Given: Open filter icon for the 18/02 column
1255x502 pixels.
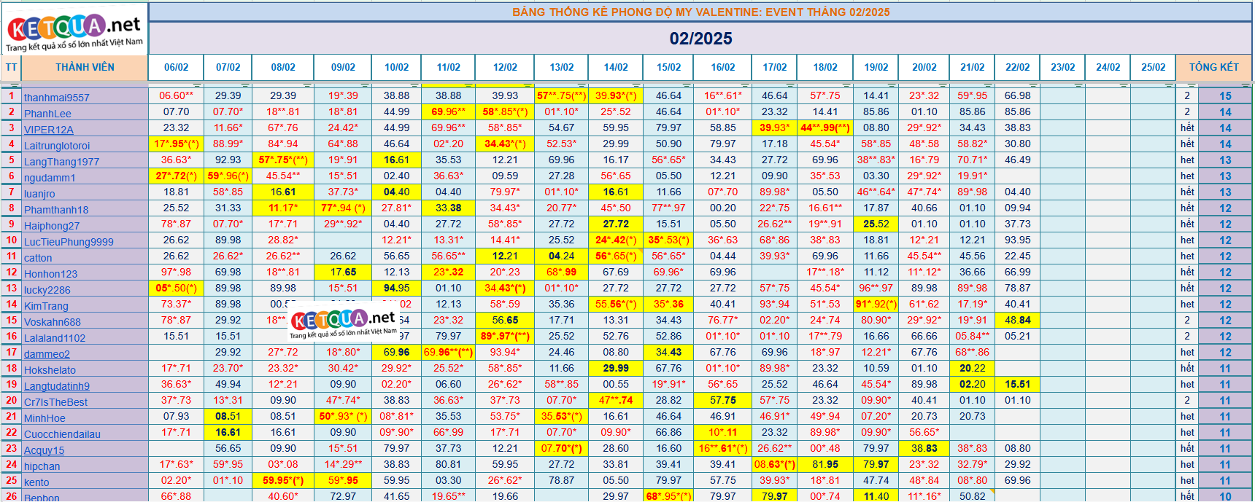Looking at the screenshot, I should click(848, 85).
